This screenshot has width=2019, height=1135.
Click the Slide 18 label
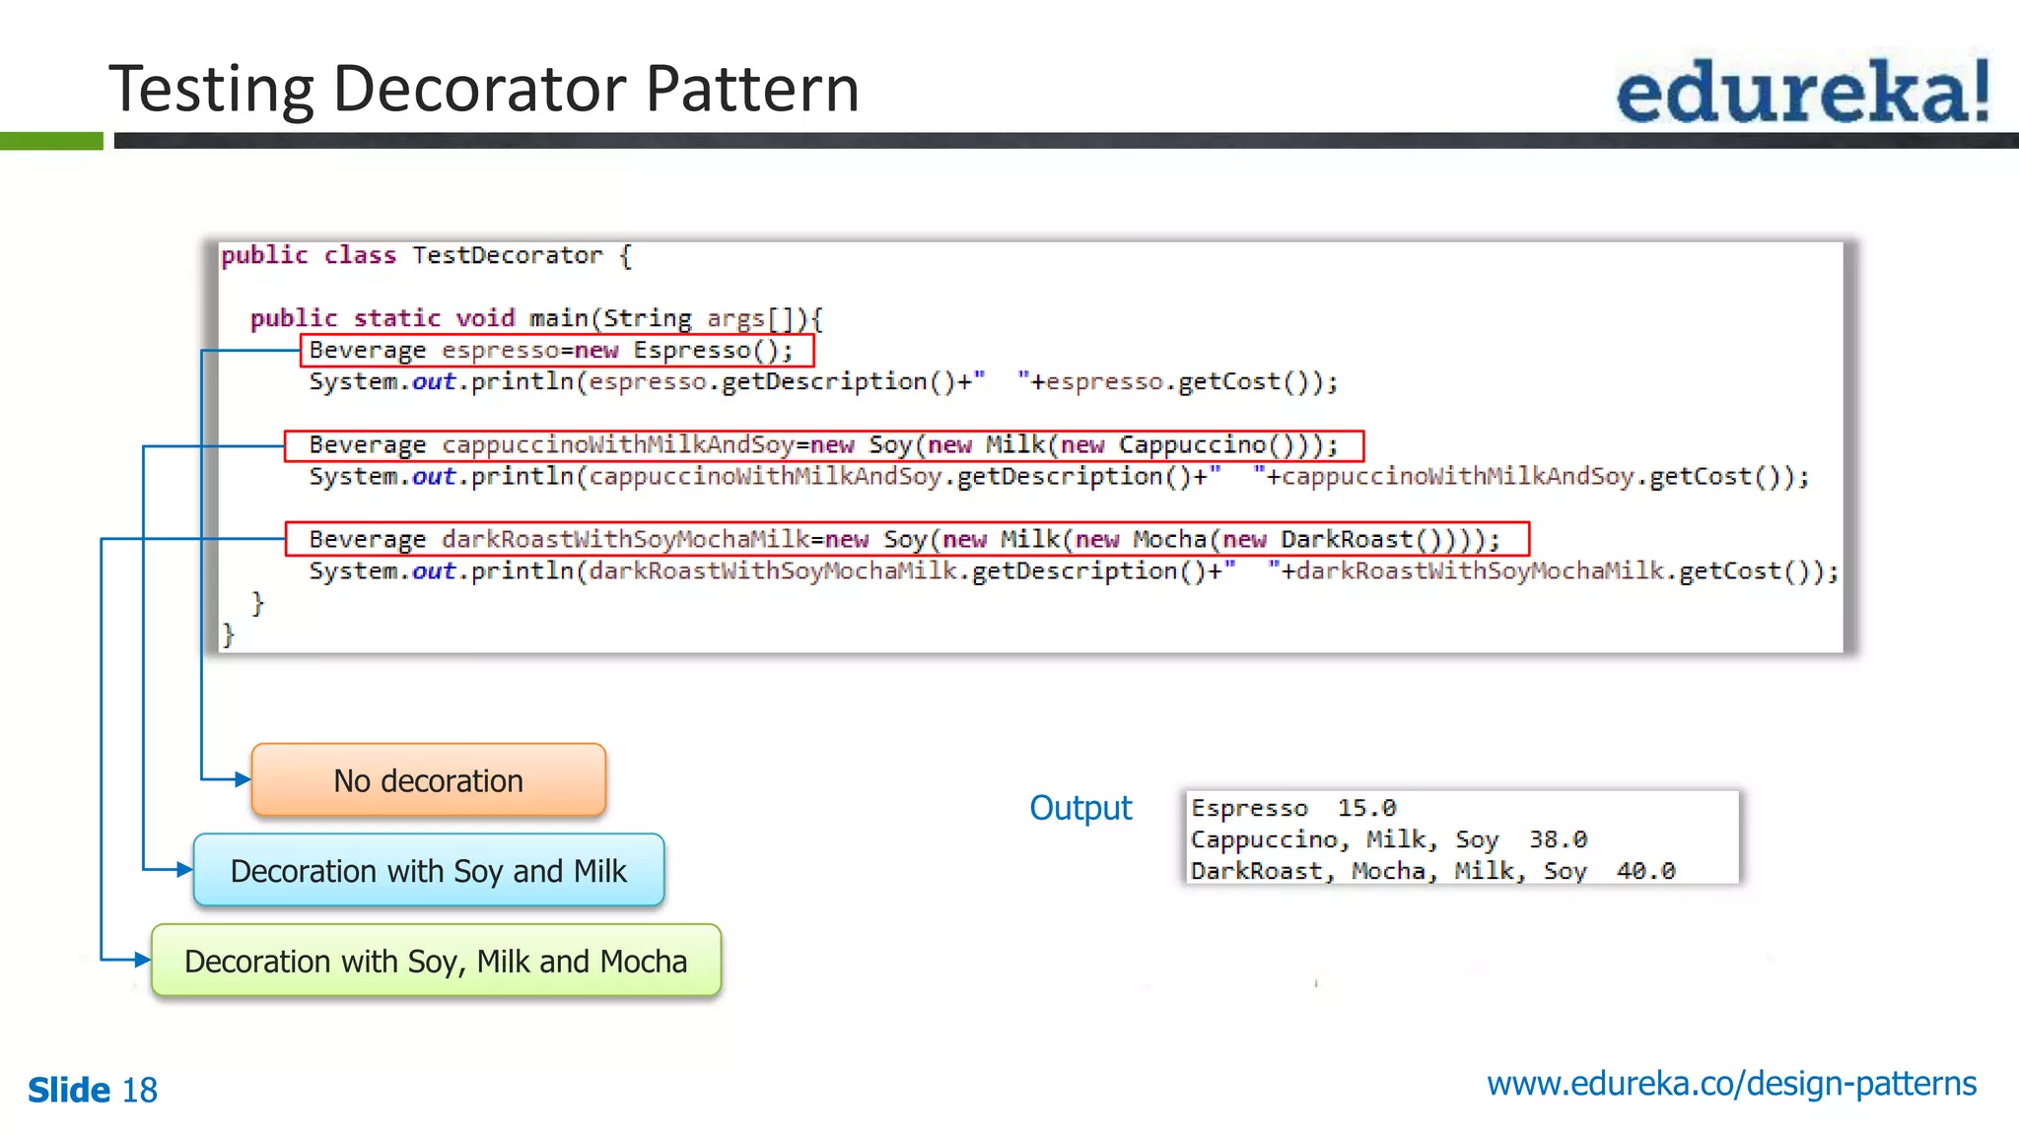click(x=93, y=1090)
